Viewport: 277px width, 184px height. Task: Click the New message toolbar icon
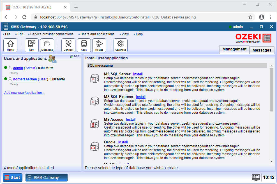point(32,45)
